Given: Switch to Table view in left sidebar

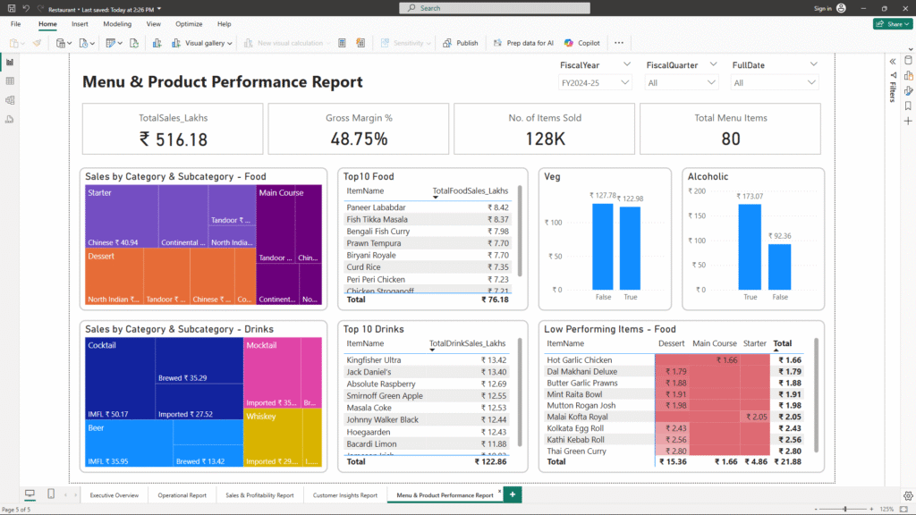Looking at the screenshot, I should click(10, 80).
